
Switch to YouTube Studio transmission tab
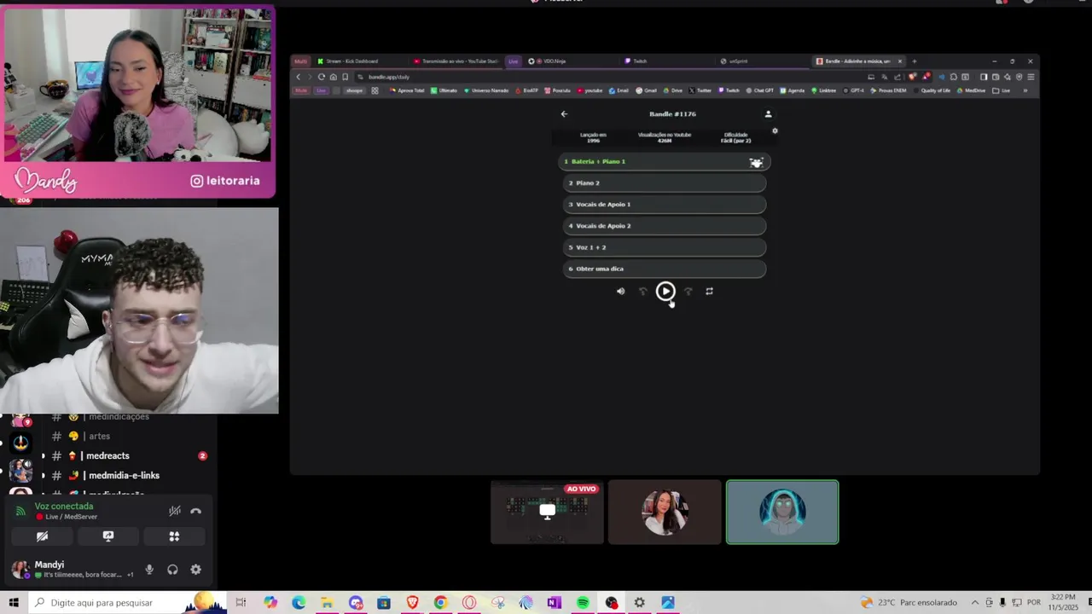click(x=456, y=61)
